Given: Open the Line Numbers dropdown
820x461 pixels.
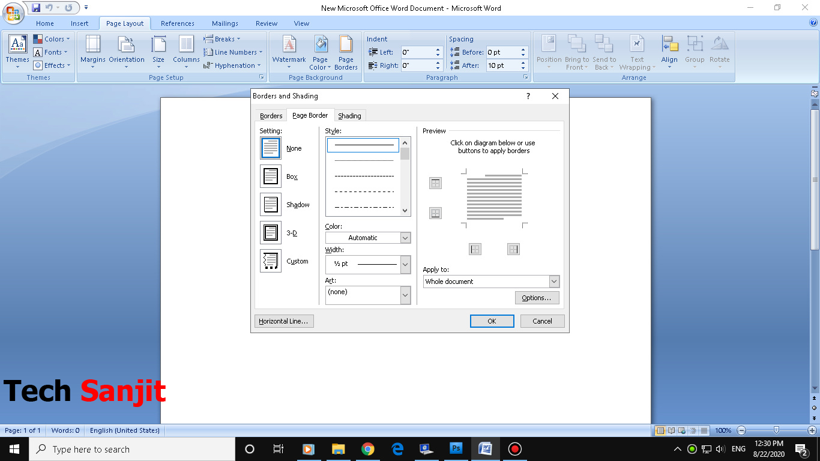Looking at the screenshot, I should (x=234, y=52).
